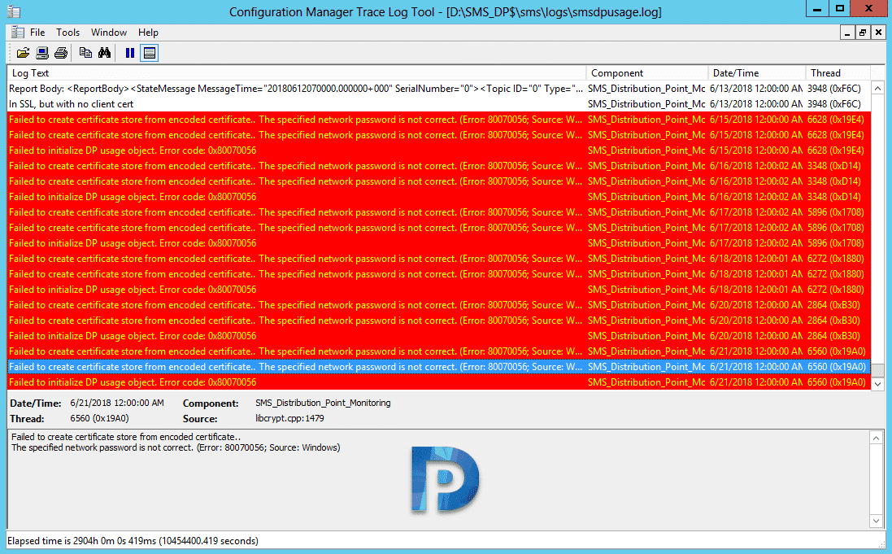The width and height of the screenshot is (892, 554).
Task: Open Find with the binoculars icon
Action: point(104,53)
